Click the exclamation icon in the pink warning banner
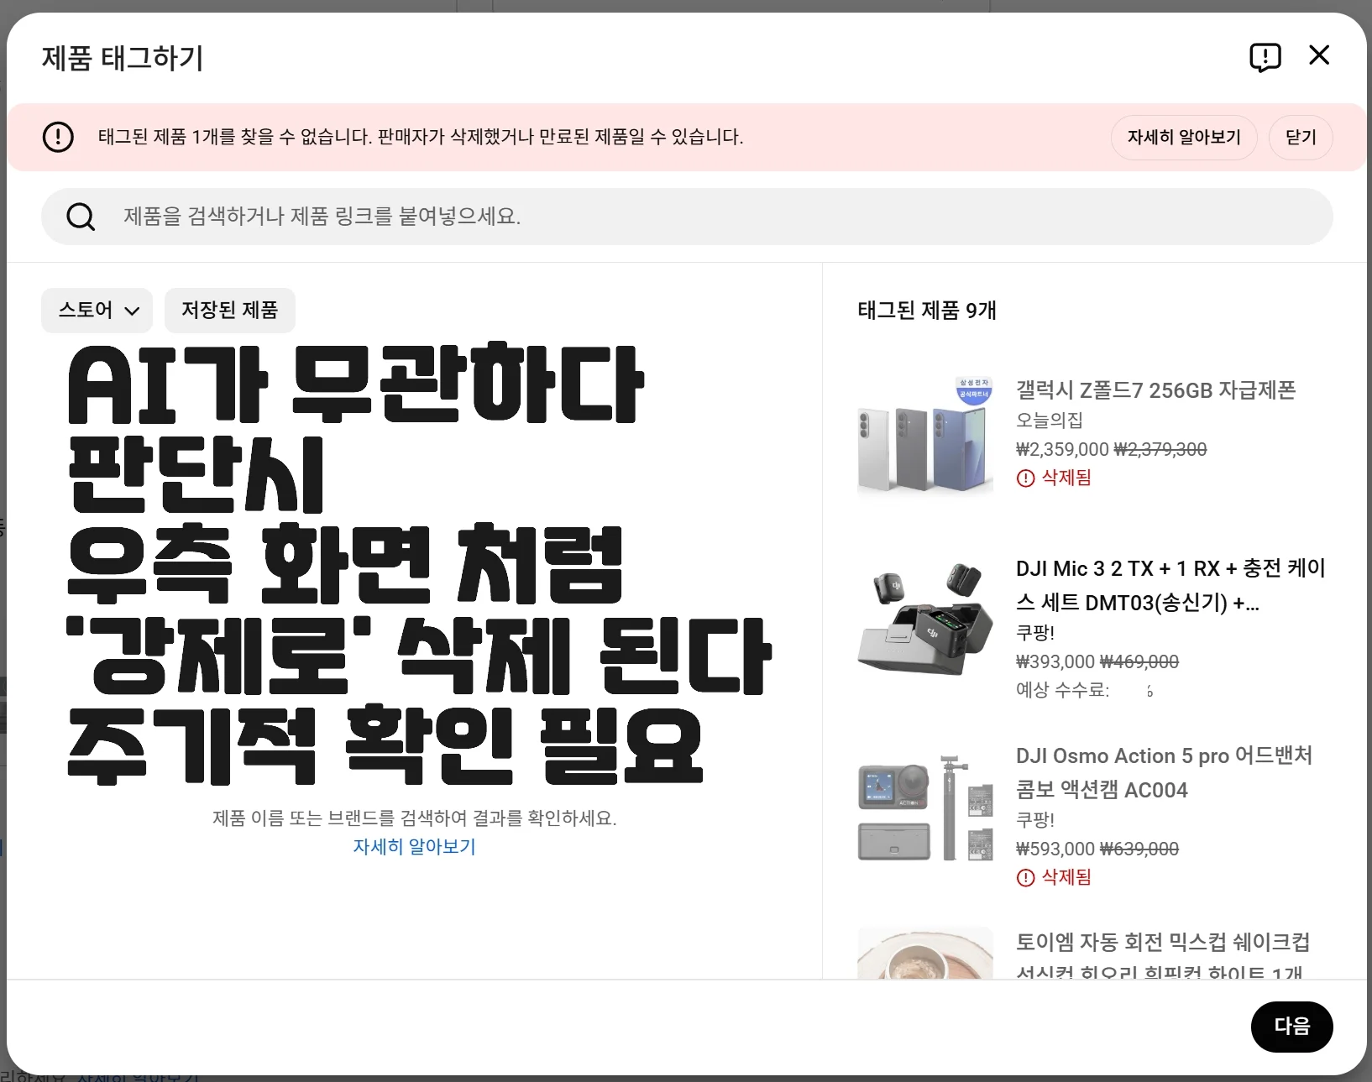1372x1082 pixels. click(58, 137)
